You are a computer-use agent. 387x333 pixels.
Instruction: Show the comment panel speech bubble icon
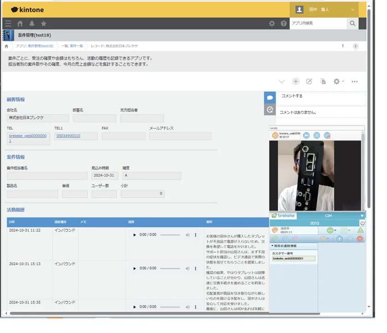click(x=270, y=97)
